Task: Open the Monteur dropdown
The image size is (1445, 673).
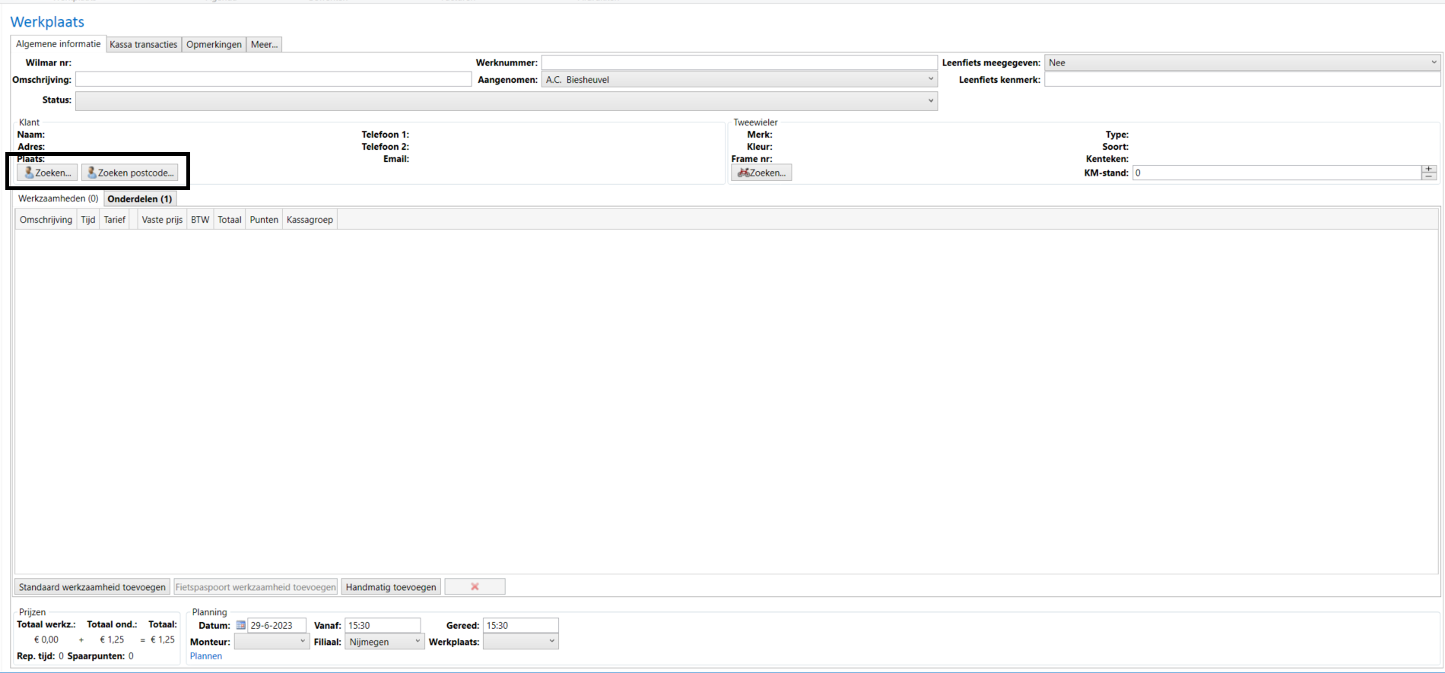Action: 302,641
